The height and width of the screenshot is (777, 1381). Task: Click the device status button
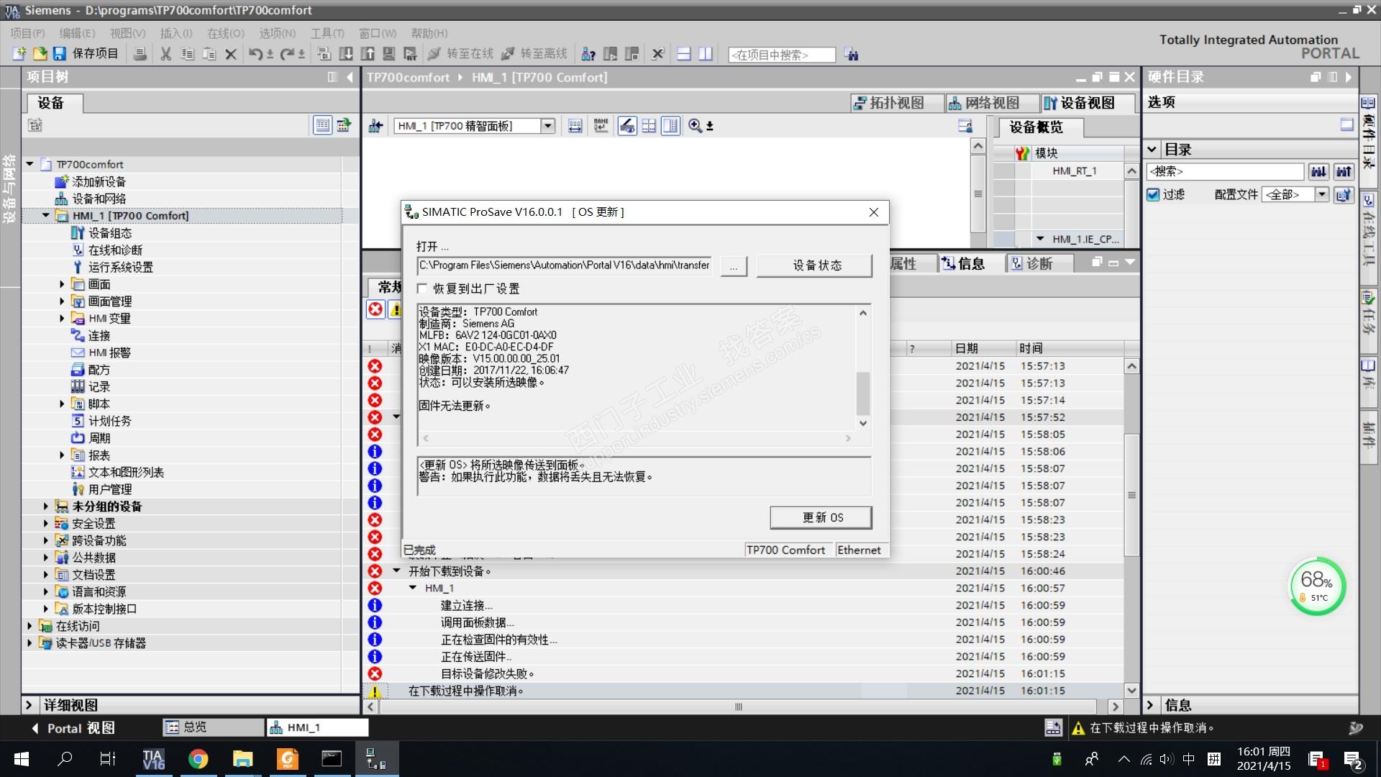814,265
